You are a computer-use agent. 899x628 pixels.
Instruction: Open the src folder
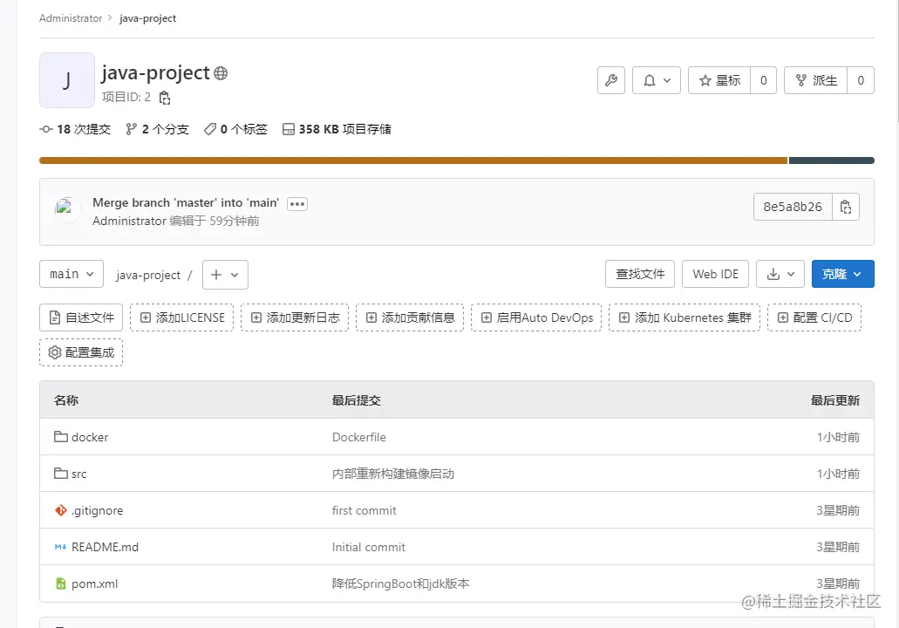[x=79, y=474]
